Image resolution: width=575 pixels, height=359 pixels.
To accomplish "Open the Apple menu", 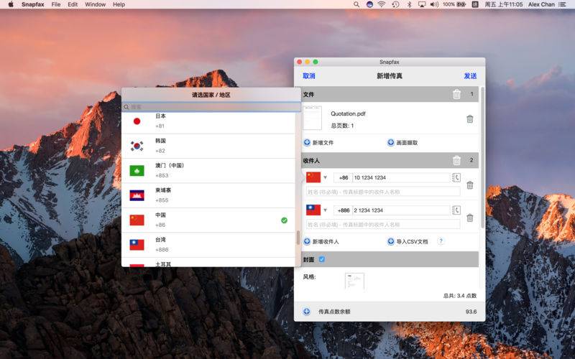I will [11, 4].
